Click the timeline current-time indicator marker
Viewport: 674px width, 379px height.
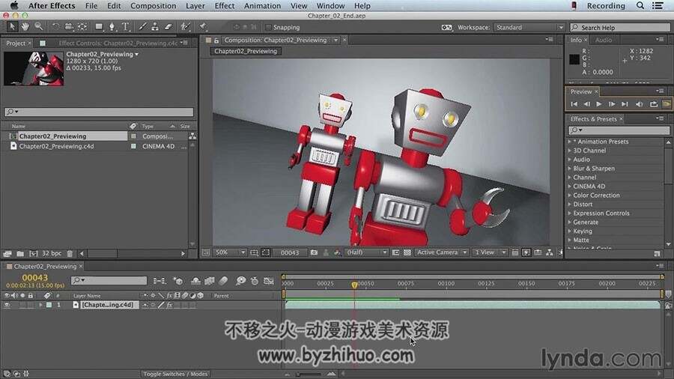tap(354, 285)
